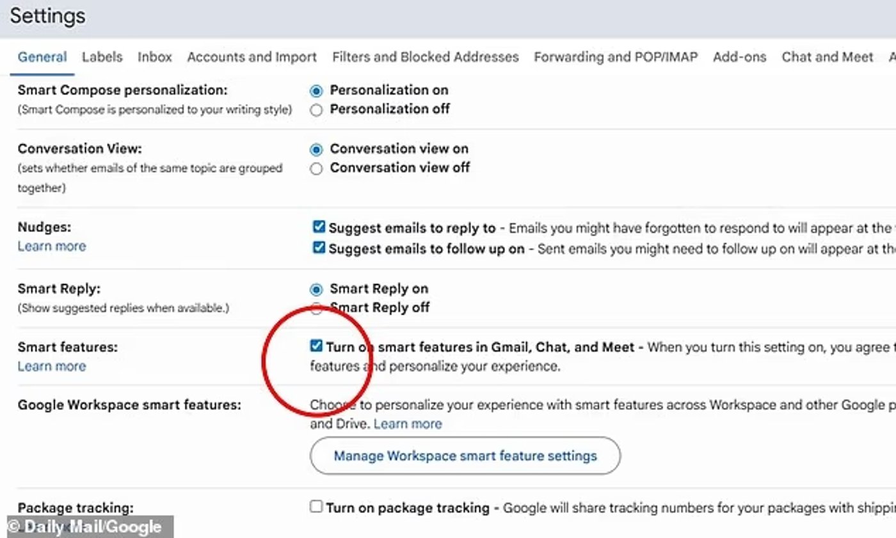The height and width of the screenshot is (538, 896).
Task: Open the Accounts and Import tab
Action: pos(252,57)
